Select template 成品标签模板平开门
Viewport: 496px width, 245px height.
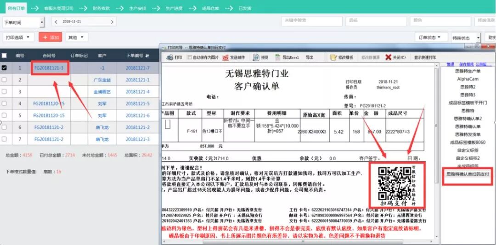pos(468,103)
